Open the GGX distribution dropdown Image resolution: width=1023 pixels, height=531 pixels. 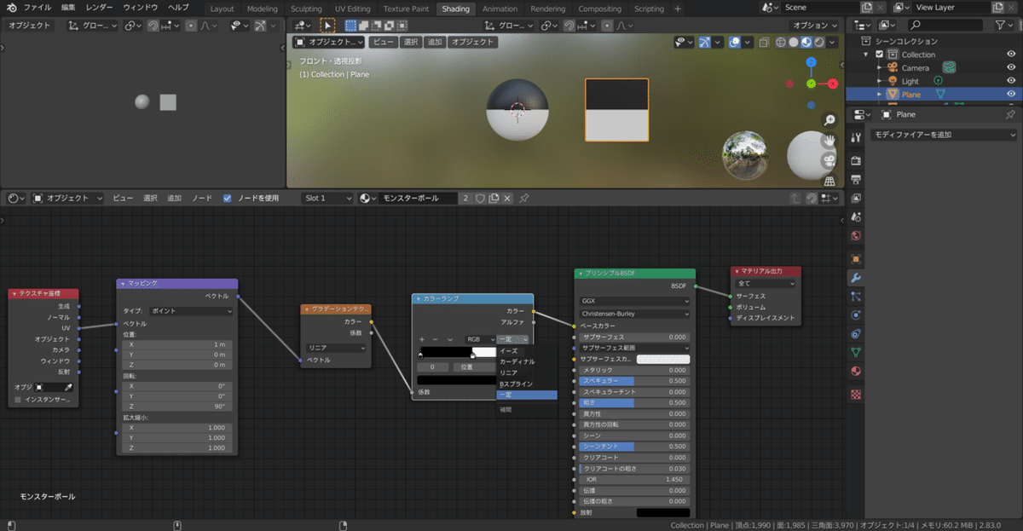coord(635,301)
